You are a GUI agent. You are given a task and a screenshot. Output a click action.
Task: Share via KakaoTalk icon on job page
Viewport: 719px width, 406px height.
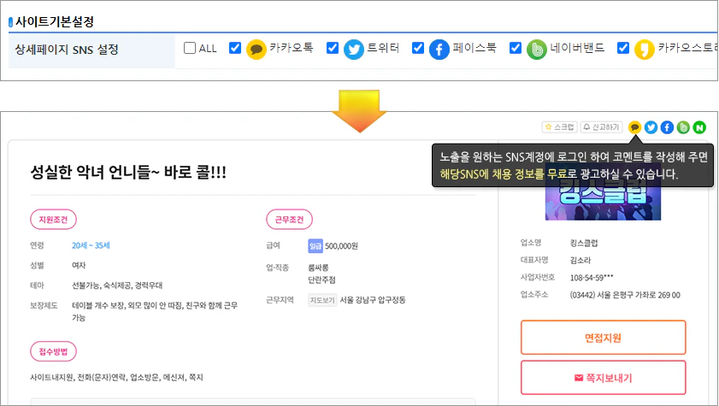[634, 127]
